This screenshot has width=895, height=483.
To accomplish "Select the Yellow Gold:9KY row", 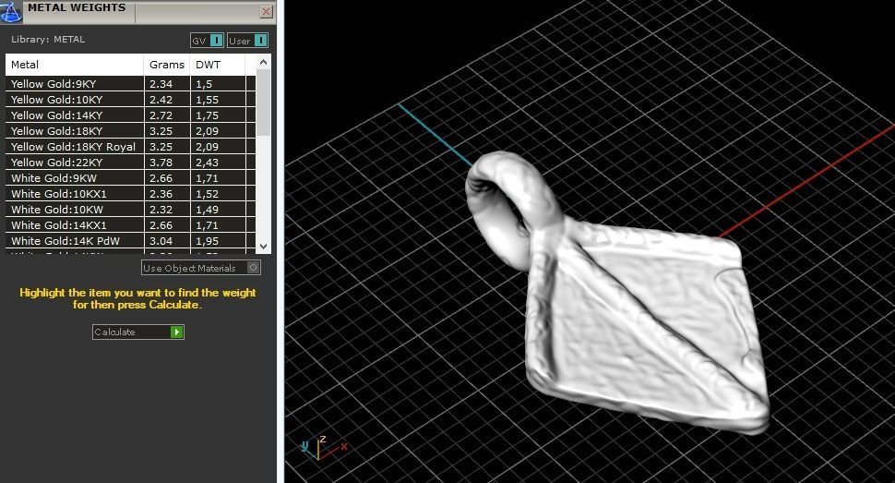I will pyautogui.click(x=131, y=83).
